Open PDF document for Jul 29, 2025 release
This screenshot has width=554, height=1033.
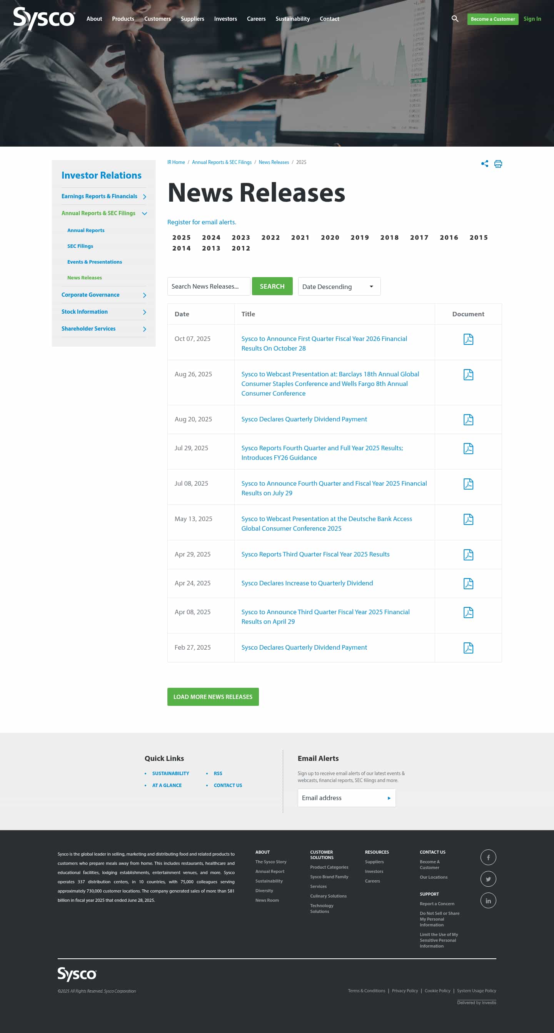point(468,448)
